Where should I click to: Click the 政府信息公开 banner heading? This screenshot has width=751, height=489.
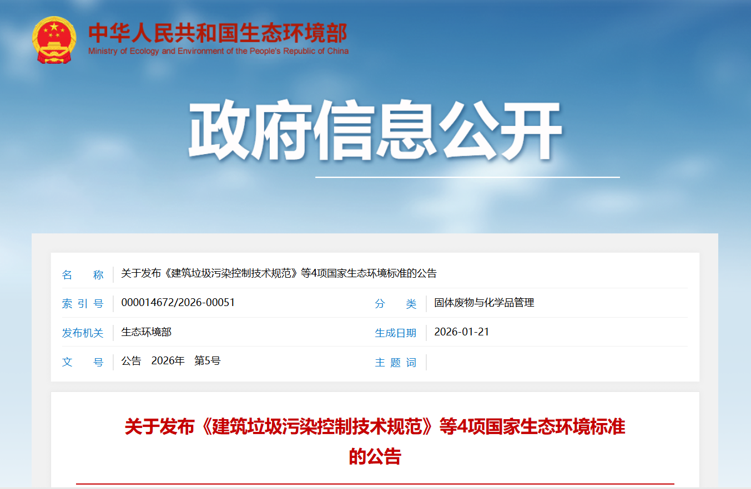click(x=375, y=131)
